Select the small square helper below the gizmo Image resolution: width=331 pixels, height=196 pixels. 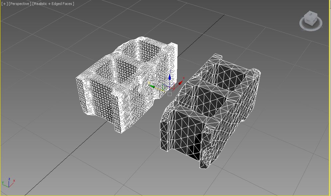[170, 94]
